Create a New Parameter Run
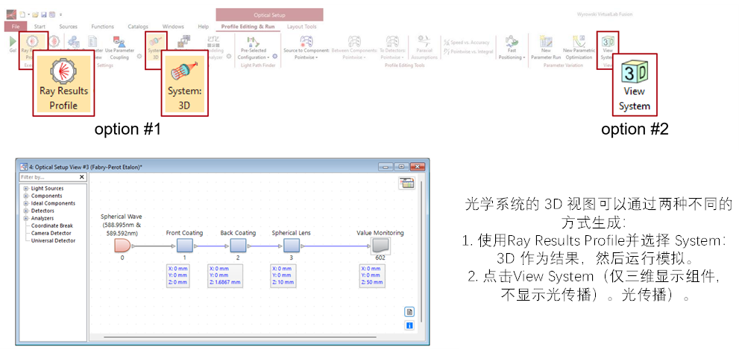 [x=546, y=48]
